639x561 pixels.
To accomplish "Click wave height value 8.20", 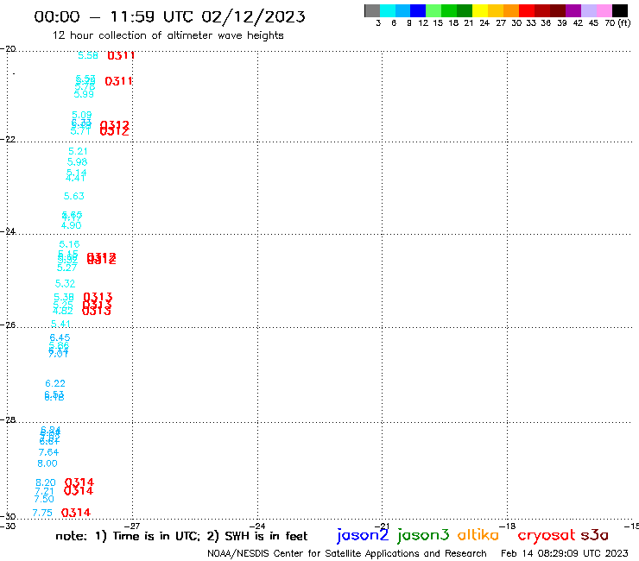I will coord(46,482).
